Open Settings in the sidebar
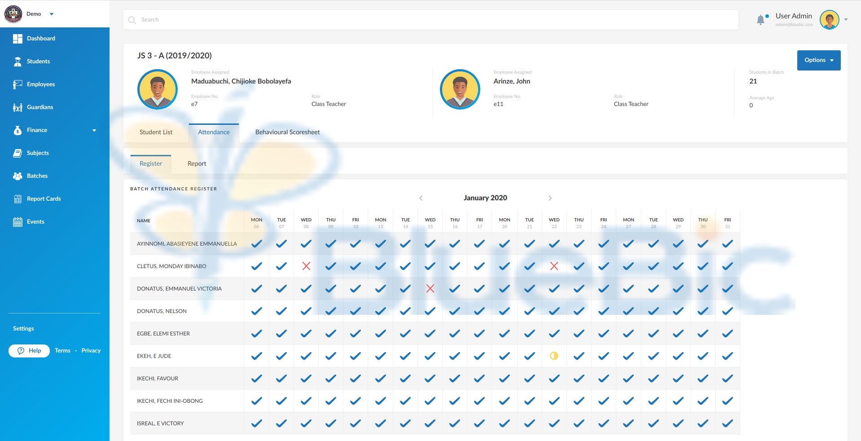 click(x=23, y=329)
